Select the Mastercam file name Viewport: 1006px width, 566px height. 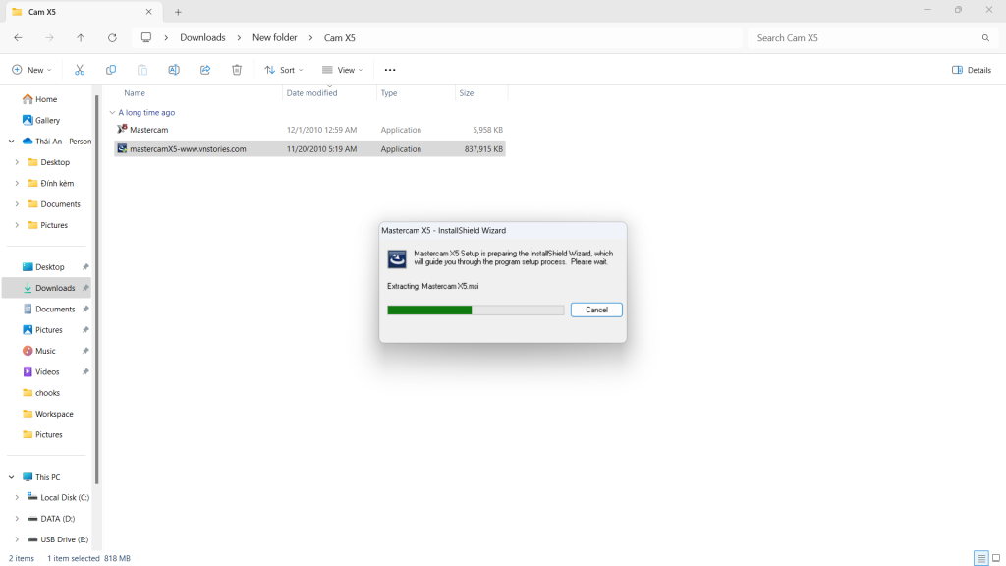coord(149,130)
